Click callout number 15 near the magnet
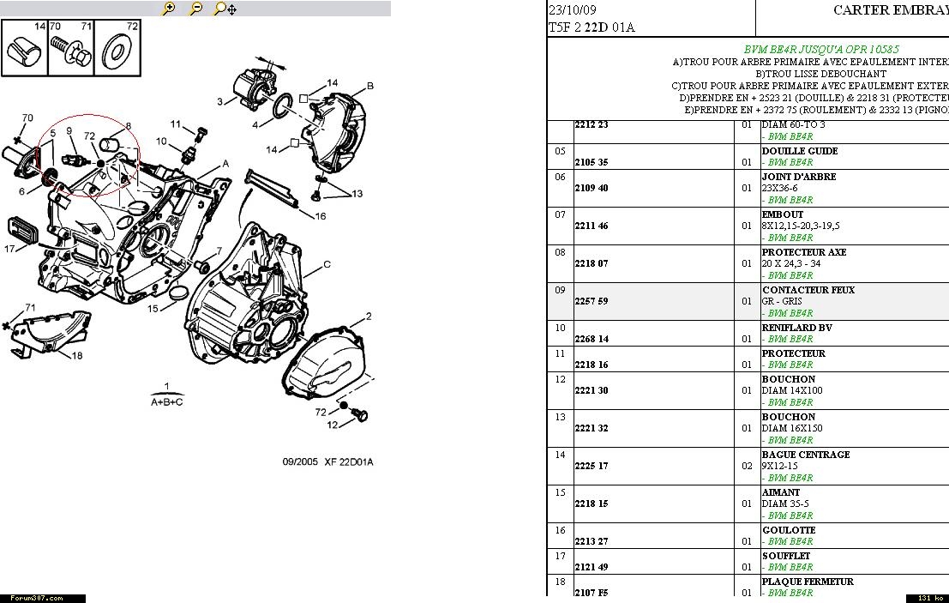This screenshot has width=949, height=603. tap(153, 308)
